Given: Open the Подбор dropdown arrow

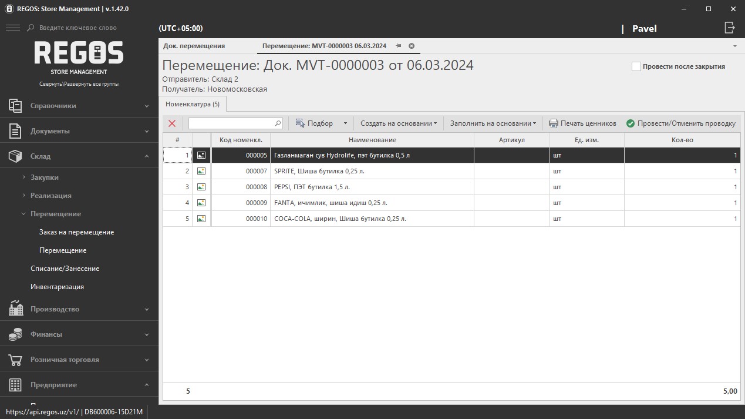Looking at the screenshot, I should (345, 123).
